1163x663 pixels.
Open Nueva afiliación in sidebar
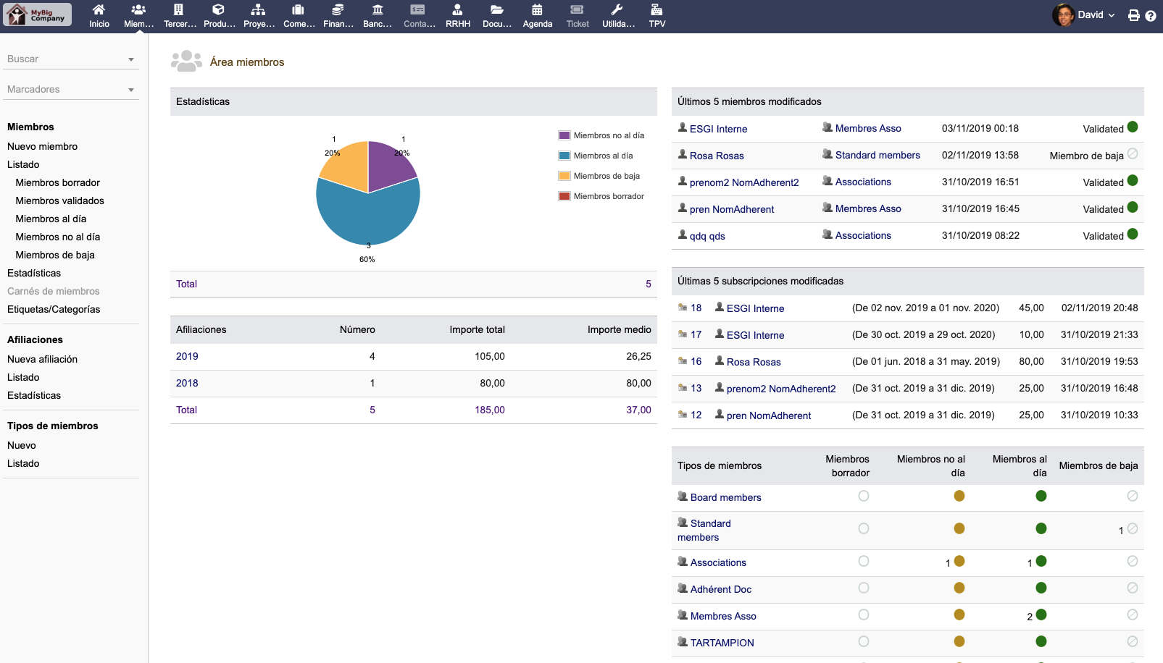(x=42, y=359)
